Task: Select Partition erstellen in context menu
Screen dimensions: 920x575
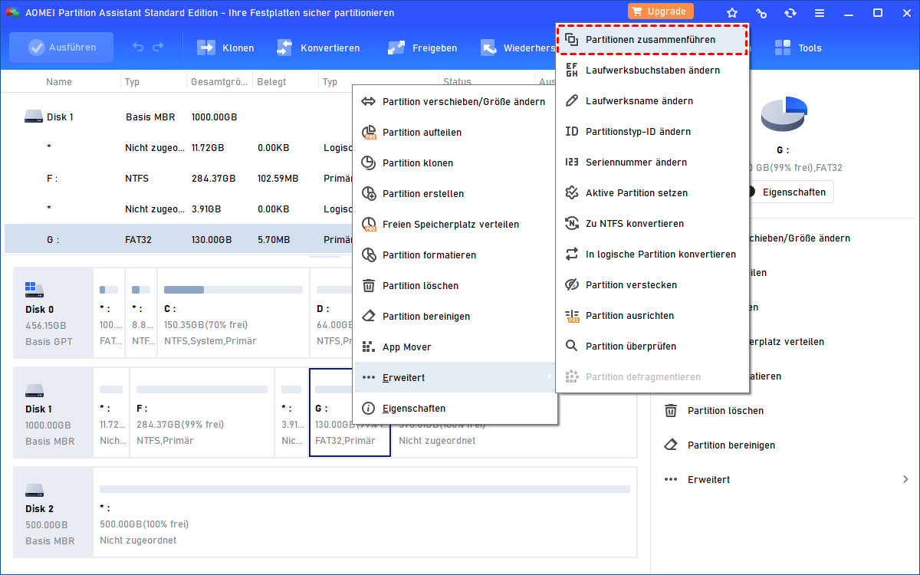Action: click(455, 193)
